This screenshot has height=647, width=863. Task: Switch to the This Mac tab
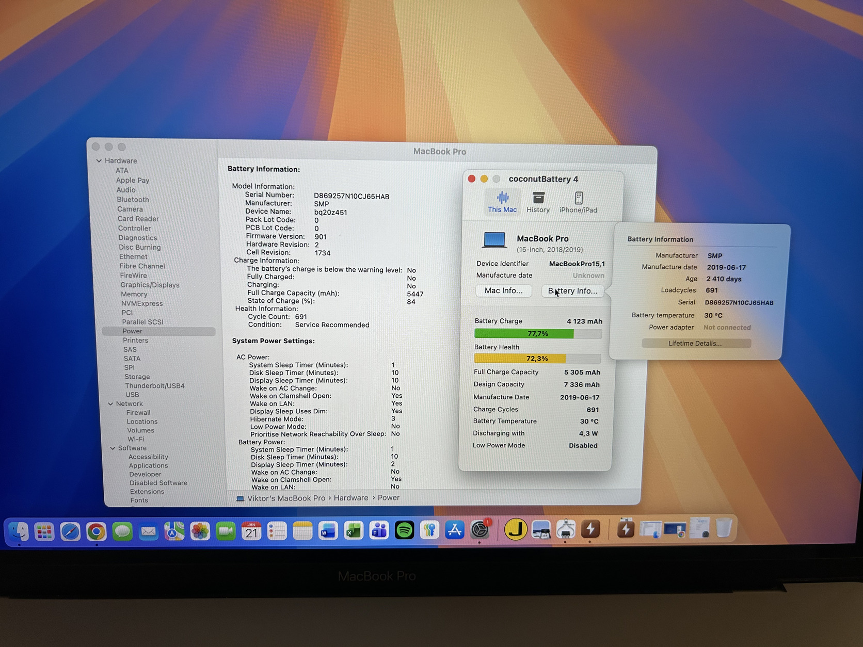[x=502, y=202]
